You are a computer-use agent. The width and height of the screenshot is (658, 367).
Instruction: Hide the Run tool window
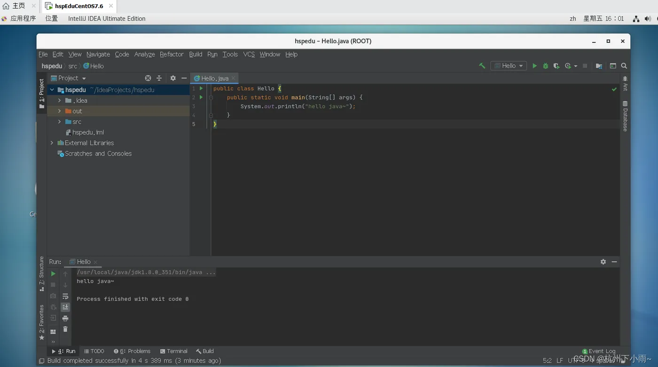click(x=614, y=262)
